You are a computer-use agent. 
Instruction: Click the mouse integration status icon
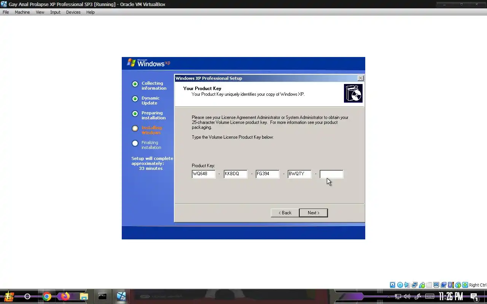click(x=458, y=285)
